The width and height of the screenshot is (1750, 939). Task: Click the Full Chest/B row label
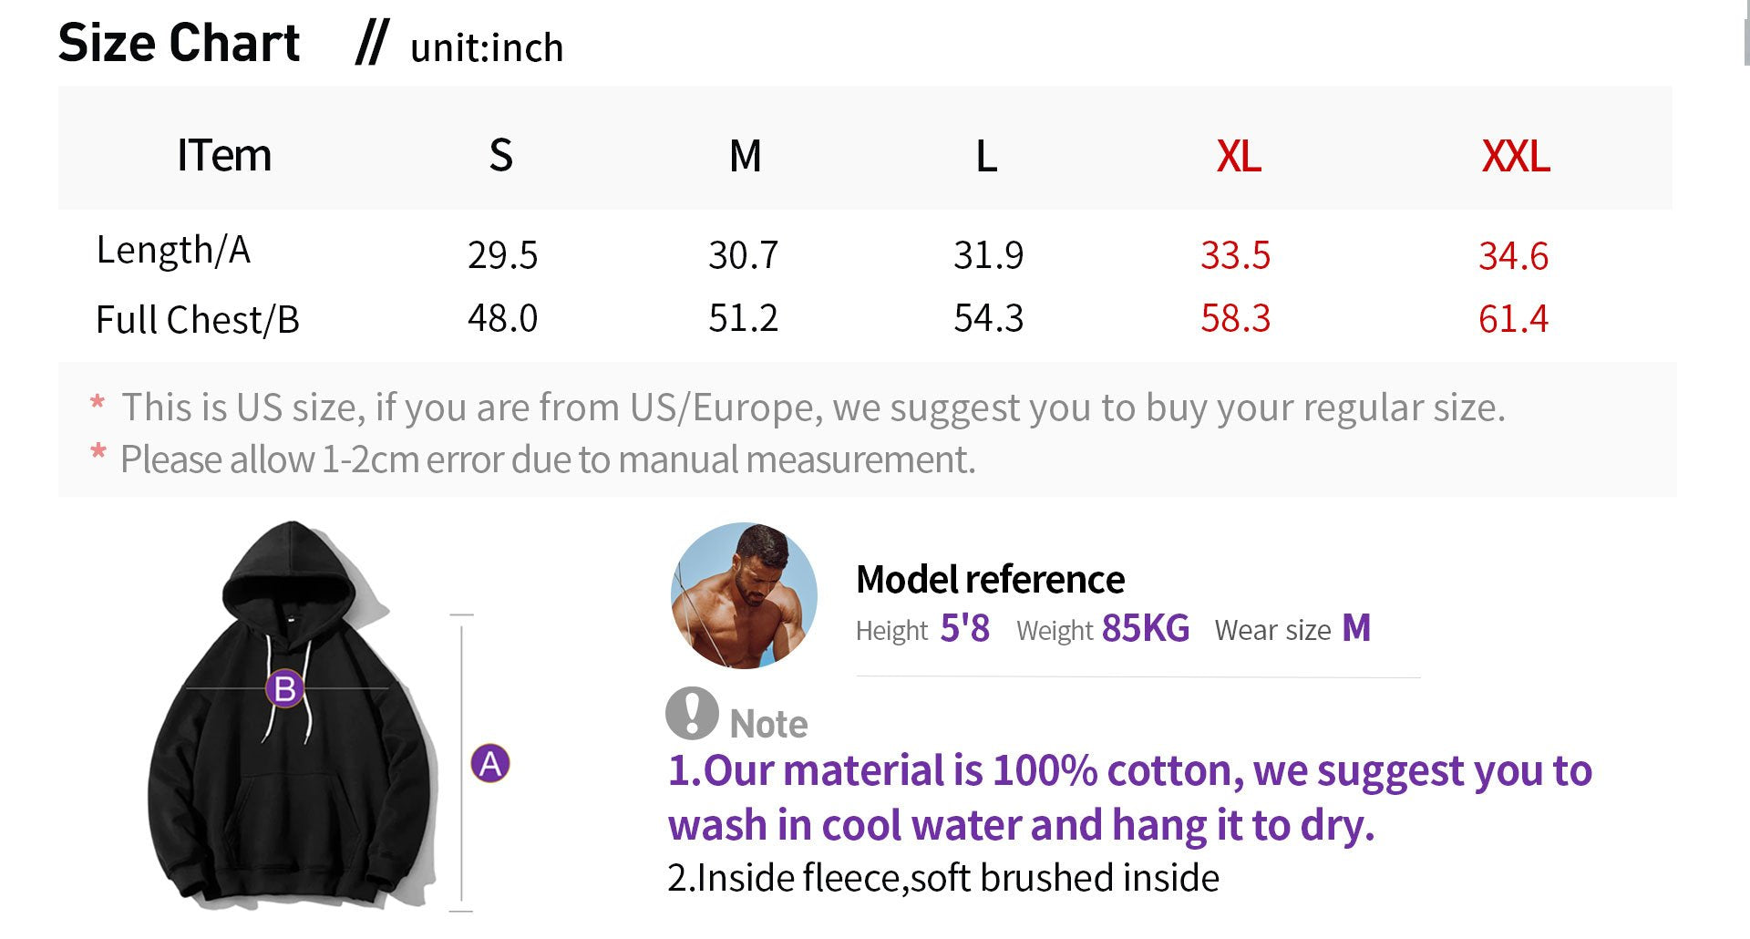197,320
